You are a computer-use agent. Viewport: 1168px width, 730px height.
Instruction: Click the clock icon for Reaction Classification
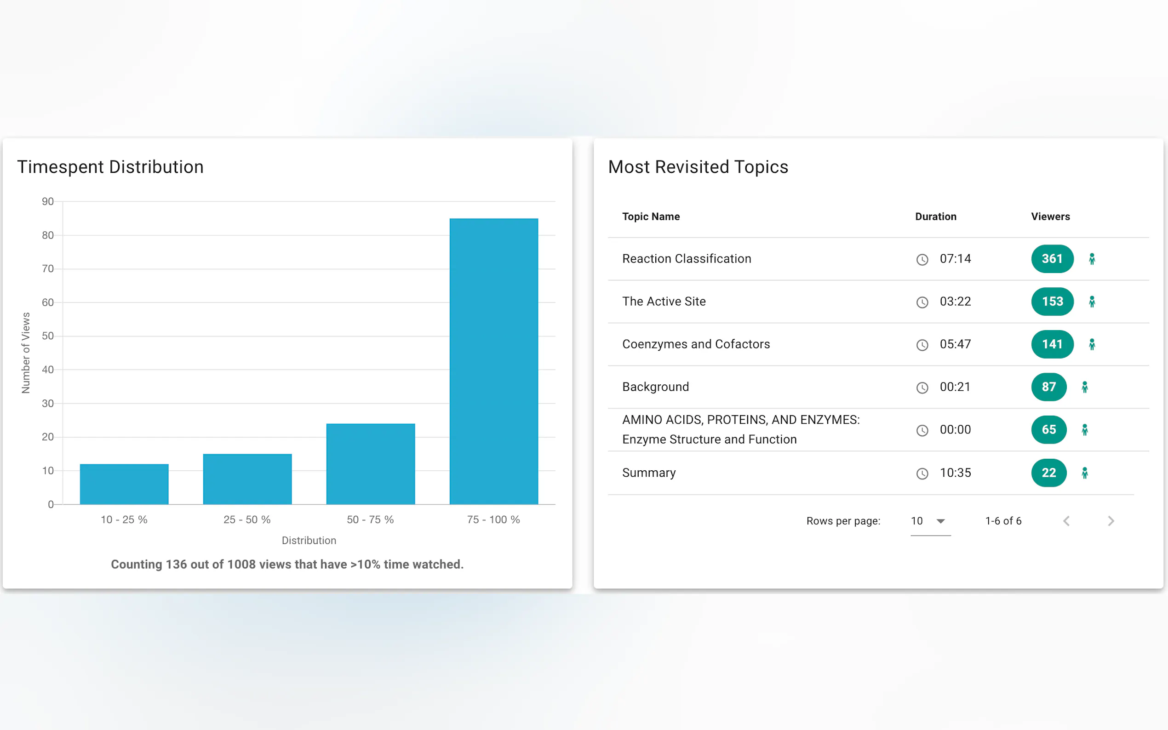point(922,260)
